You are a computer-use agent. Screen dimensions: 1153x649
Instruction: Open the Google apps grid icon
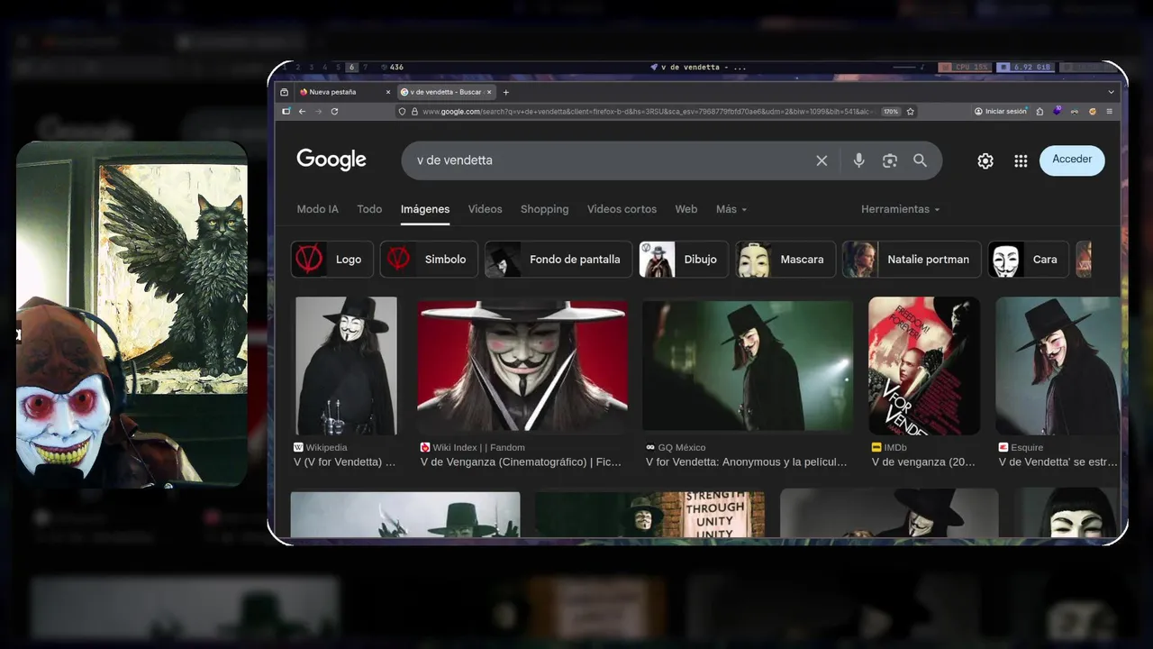pyautogui.click(x=1021, y=160)
